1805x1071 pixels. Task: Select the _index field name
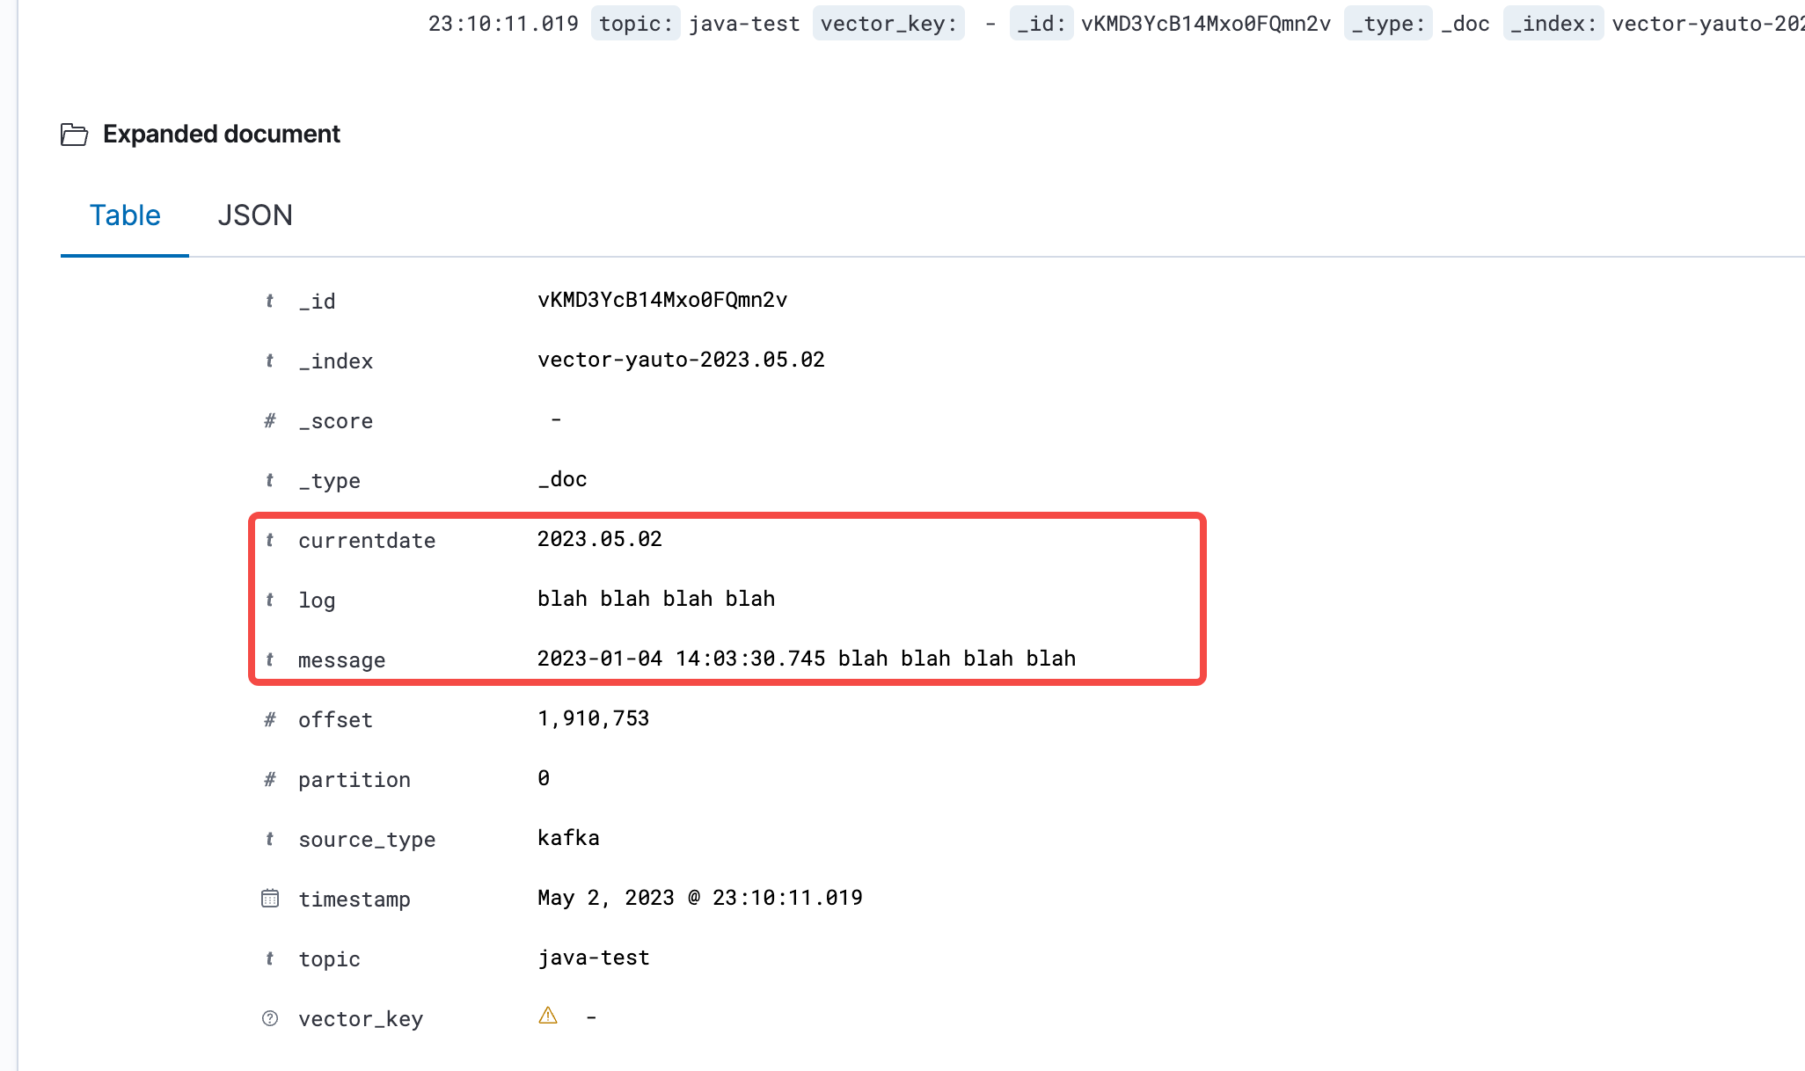335,361
